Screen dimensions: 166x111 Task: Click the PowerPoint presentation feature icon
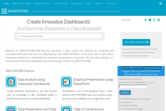tap(66, 82)
